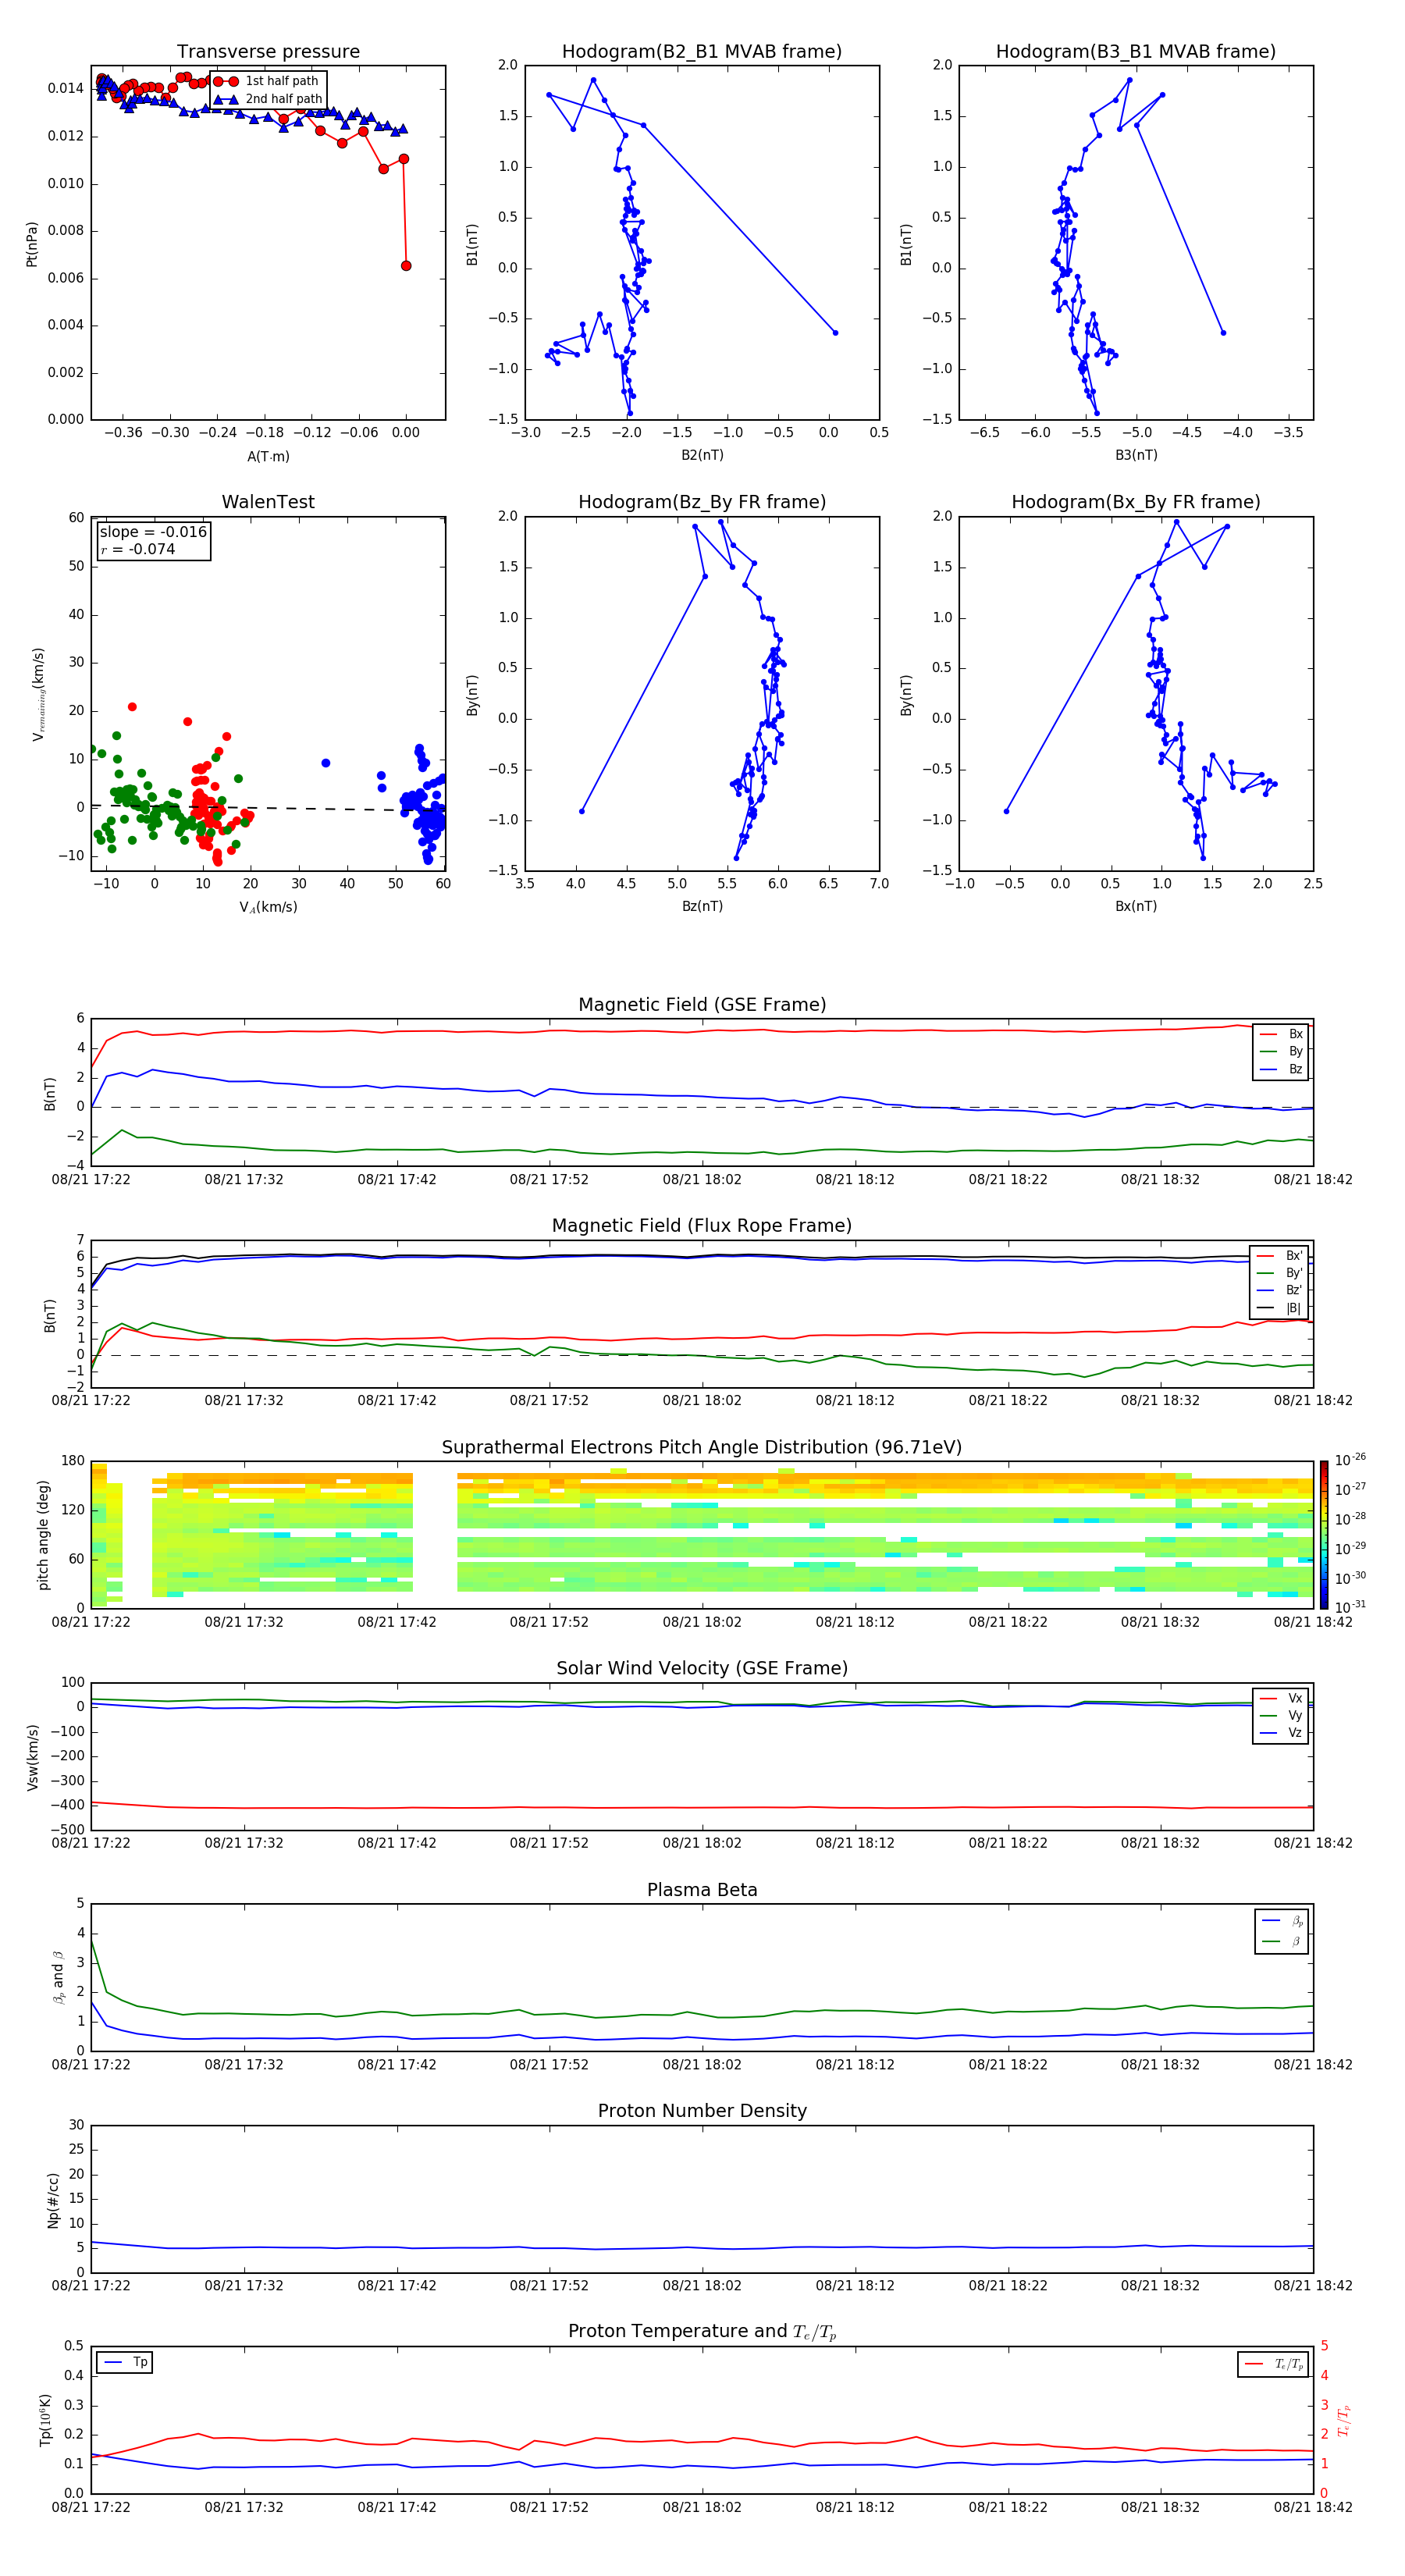Click the Bx' legend entry in Flux Rope plot
The height and width of the screenshot is (2576, 1405).
1280,1256
